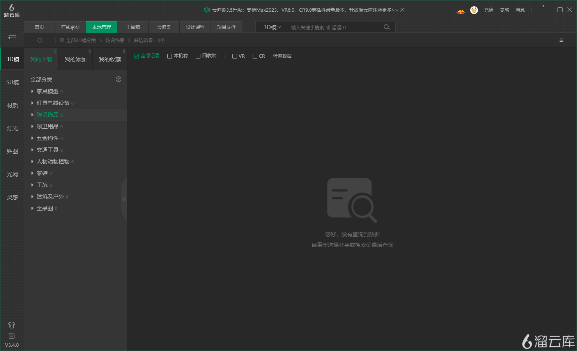Click the 全部分类 heading
The image size is (577, 351).
pos(41,80)
